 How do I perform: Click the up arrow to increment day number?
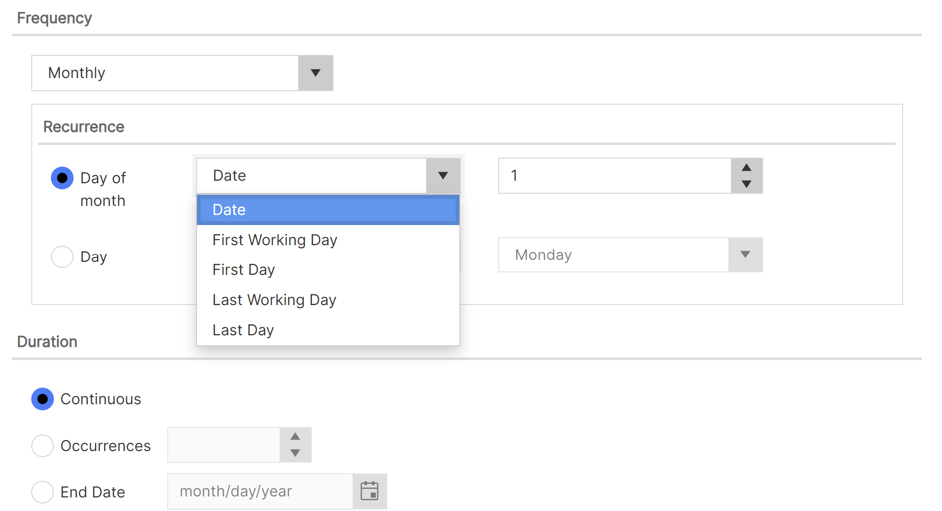[746, 168]
